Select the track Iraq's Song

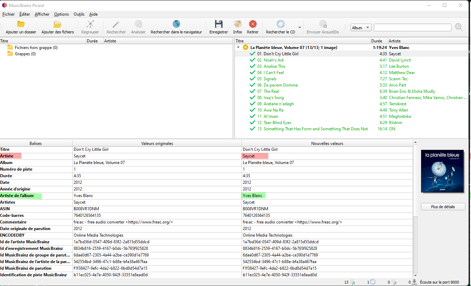pyautogui.click(x=274, y=98)
